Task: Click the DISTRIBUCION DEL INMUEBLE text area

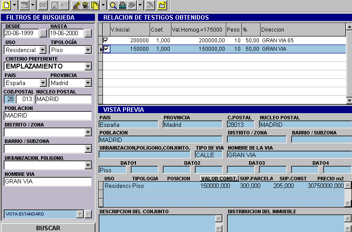Action: (286, 224)
